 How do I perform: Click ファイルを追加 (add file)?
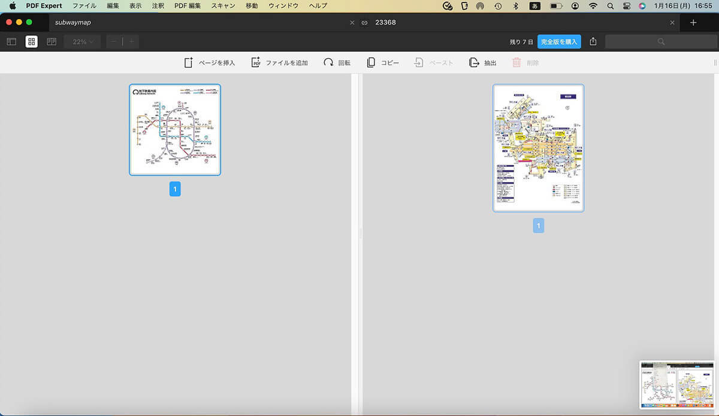tap(279, 63)
